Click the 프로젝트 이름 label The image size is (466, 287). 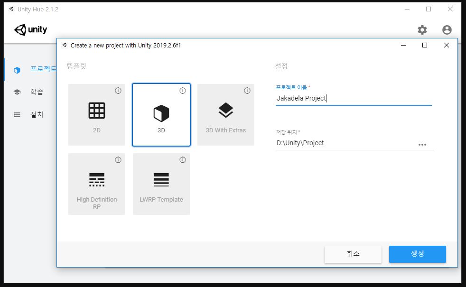coord(291,87)
